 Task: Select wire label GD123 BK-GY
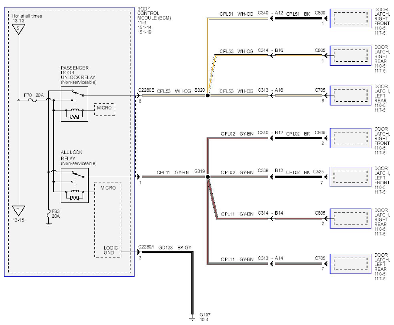coord(175,248)
